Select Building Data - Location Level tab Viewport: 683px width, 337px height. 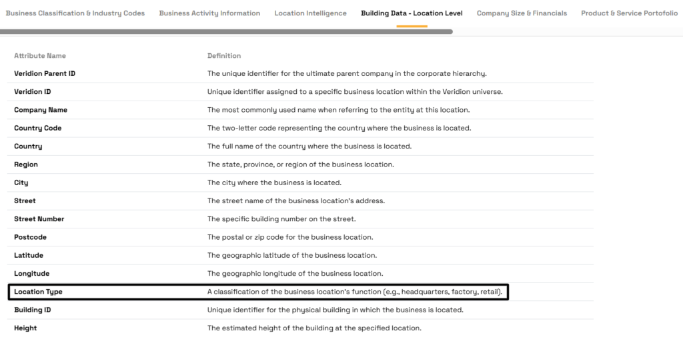(x=412, y=13)
